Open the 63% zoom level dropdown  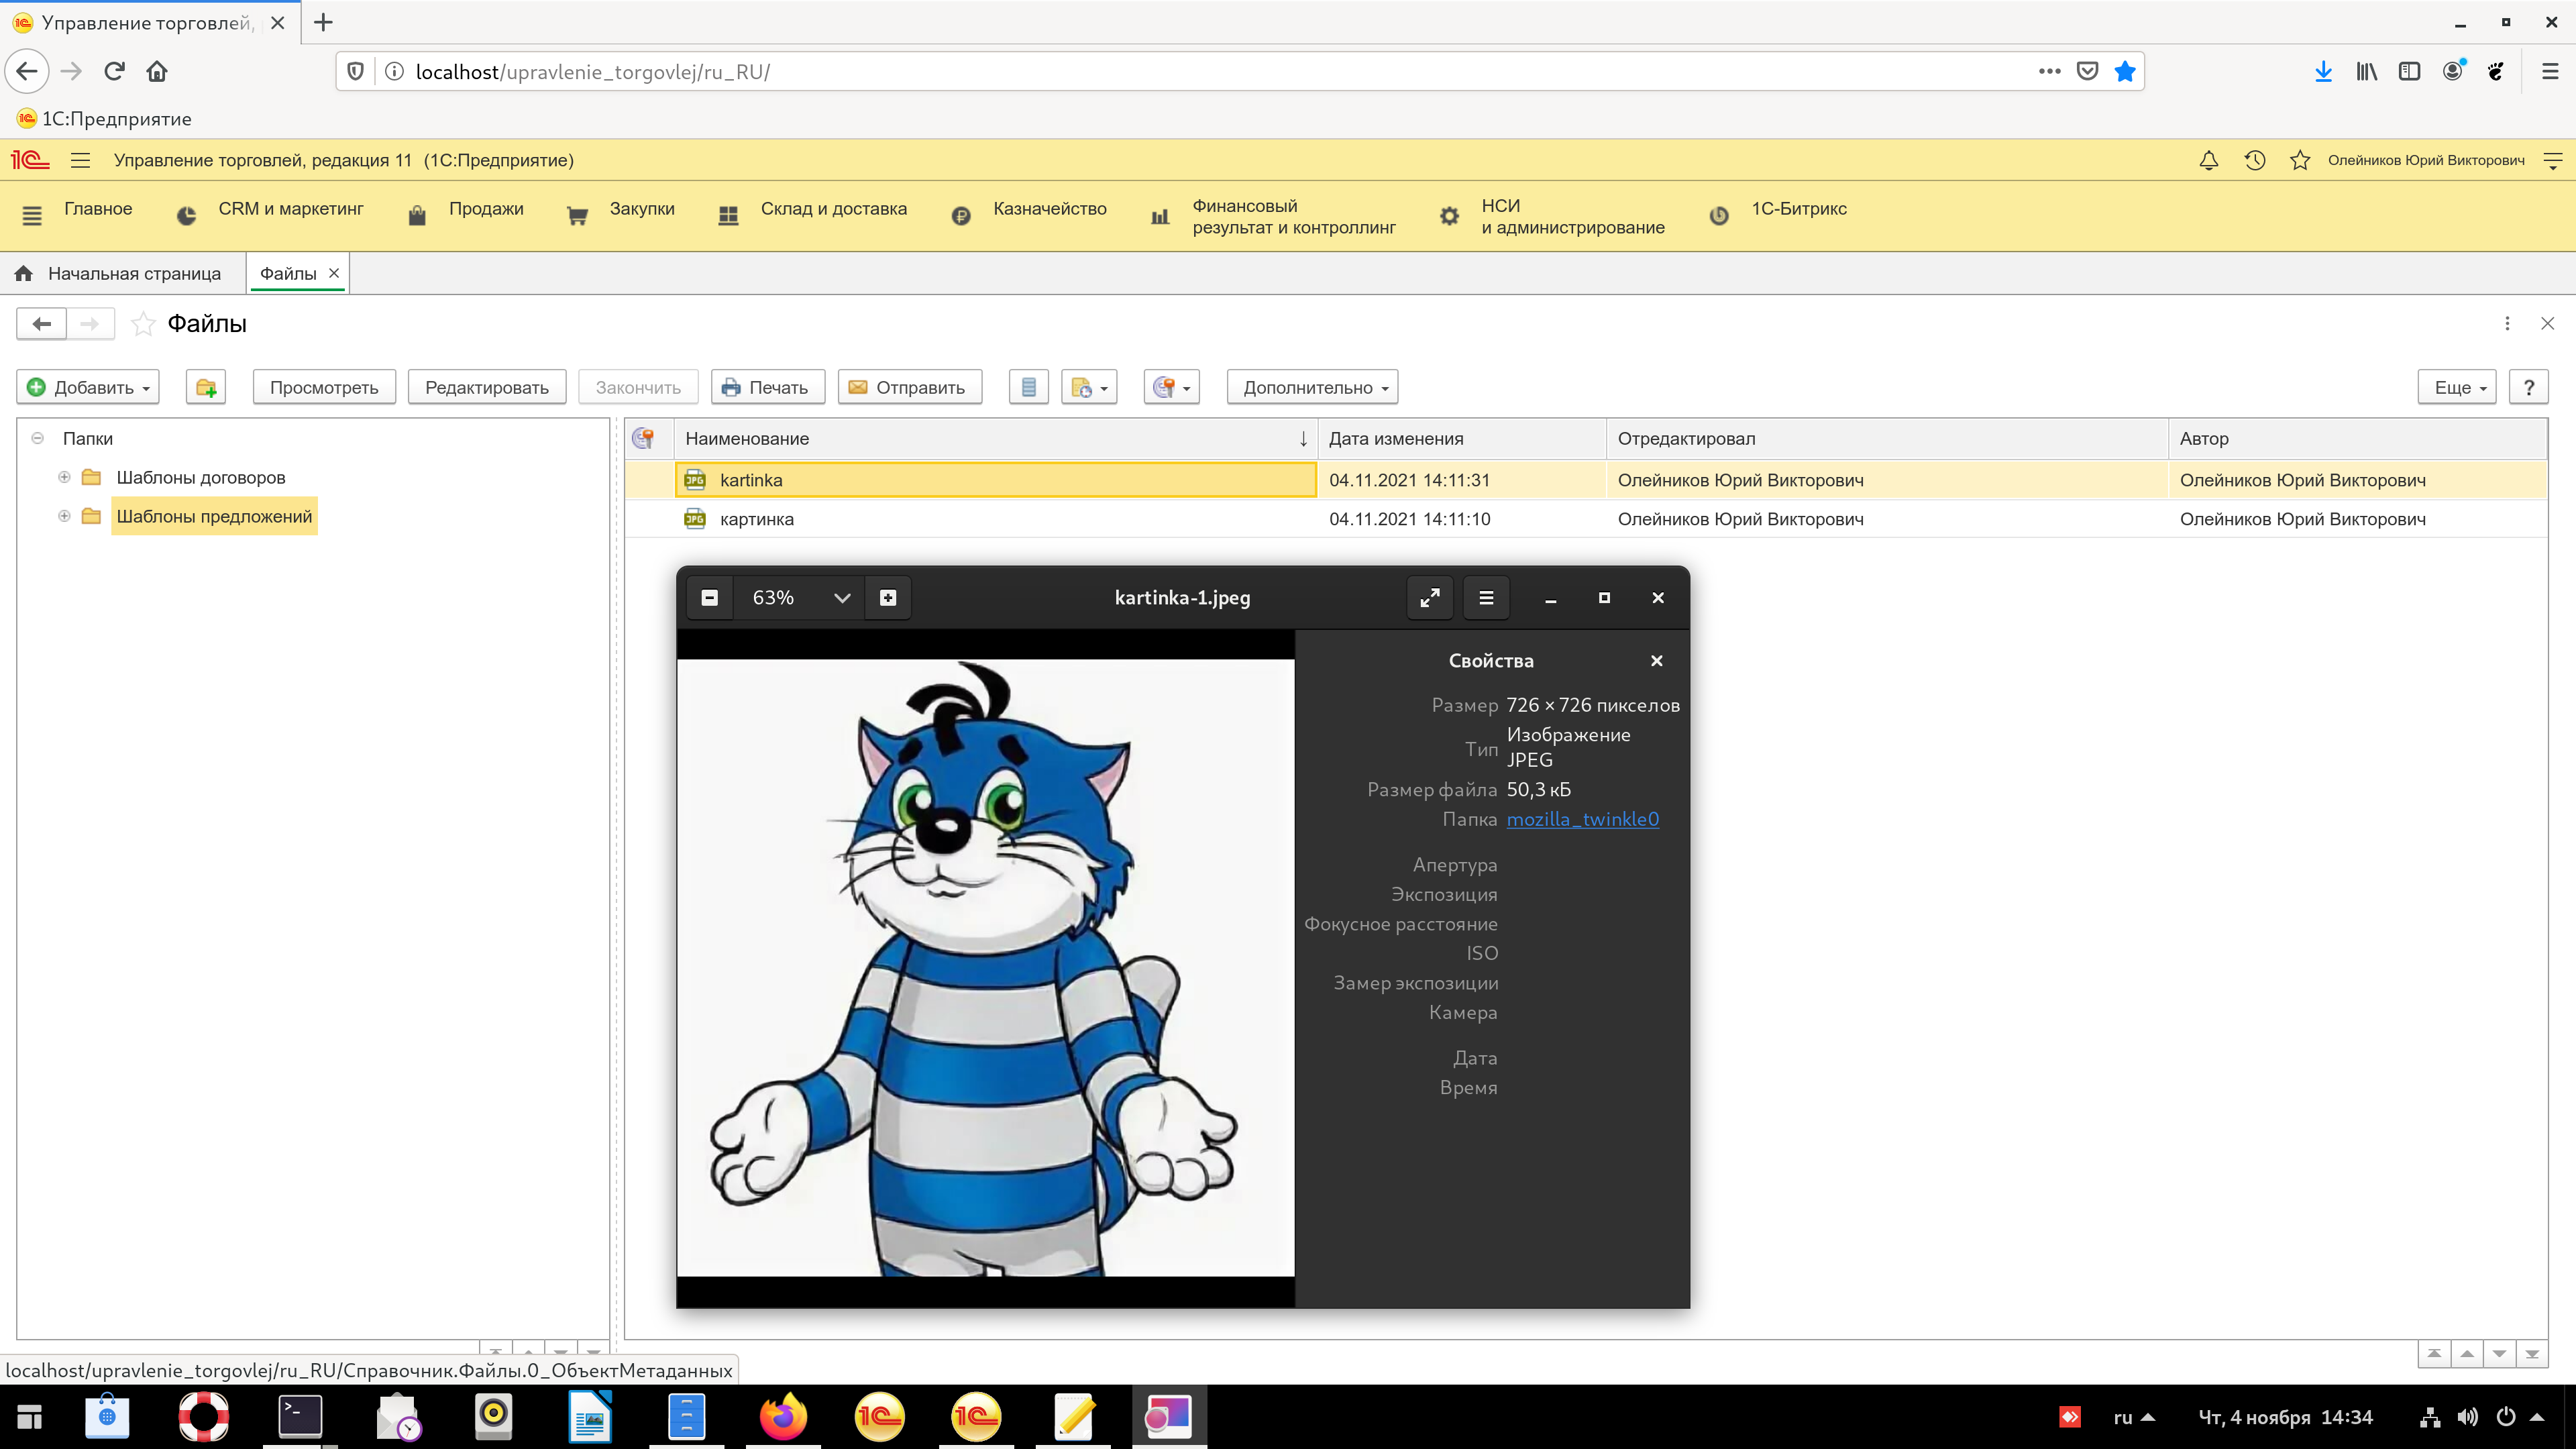841,598
